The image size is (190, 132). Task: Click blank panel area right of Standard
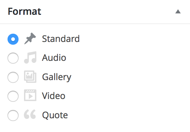[133, 39]
